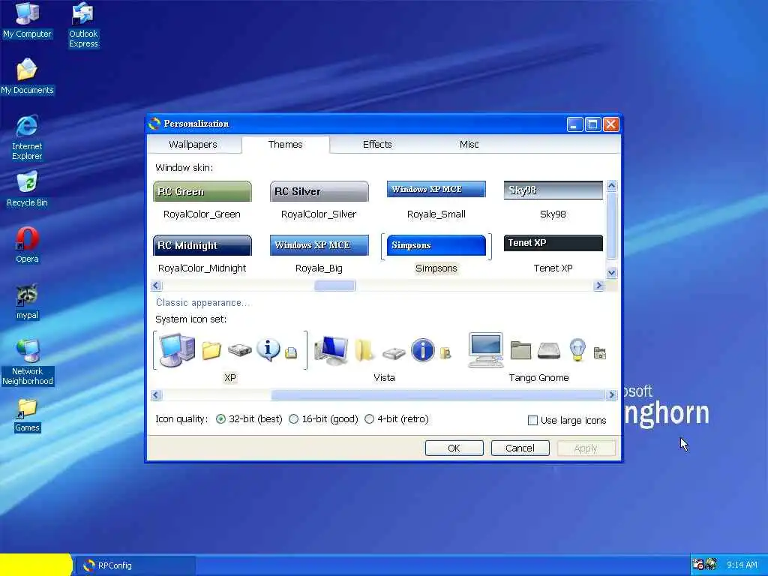
Task: Launch Opera browser shortcut
Action: point(27,245)
